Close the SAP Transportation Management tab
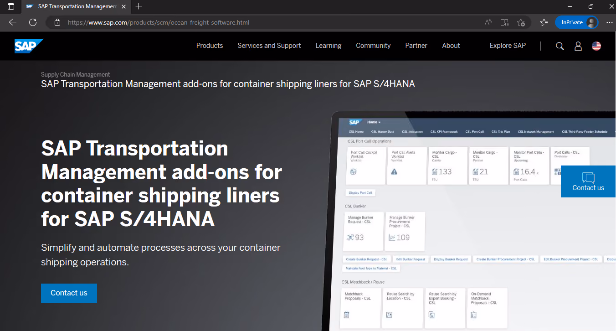 click(123, 6)
